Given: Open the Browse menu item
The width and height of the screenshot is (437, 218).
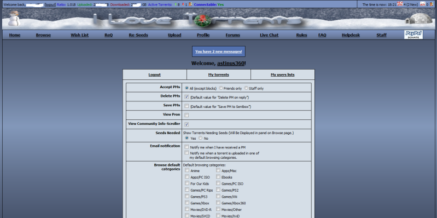Looking at the screenshot, I should coord(43,35).
